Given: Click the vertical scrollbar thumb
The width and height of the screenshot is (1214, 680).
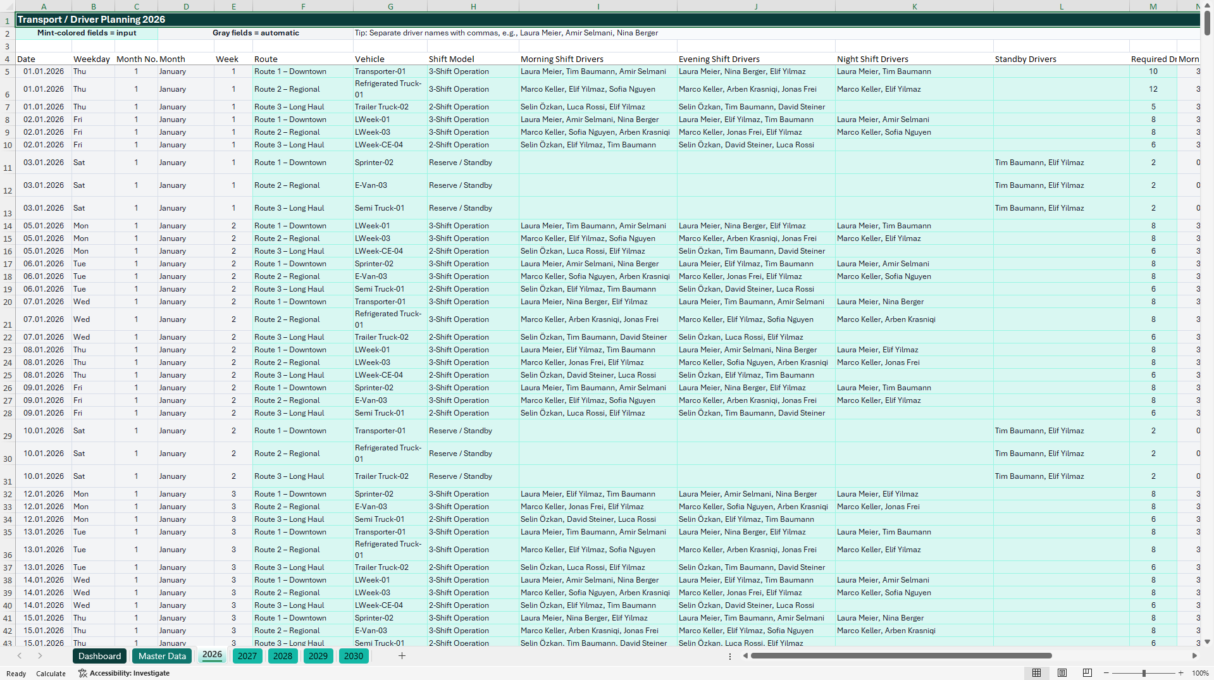Looking at the screenshot, I should pos(1207,23).
